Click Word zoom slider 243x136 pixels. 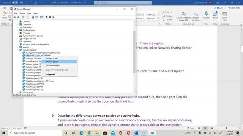[226, 128]
